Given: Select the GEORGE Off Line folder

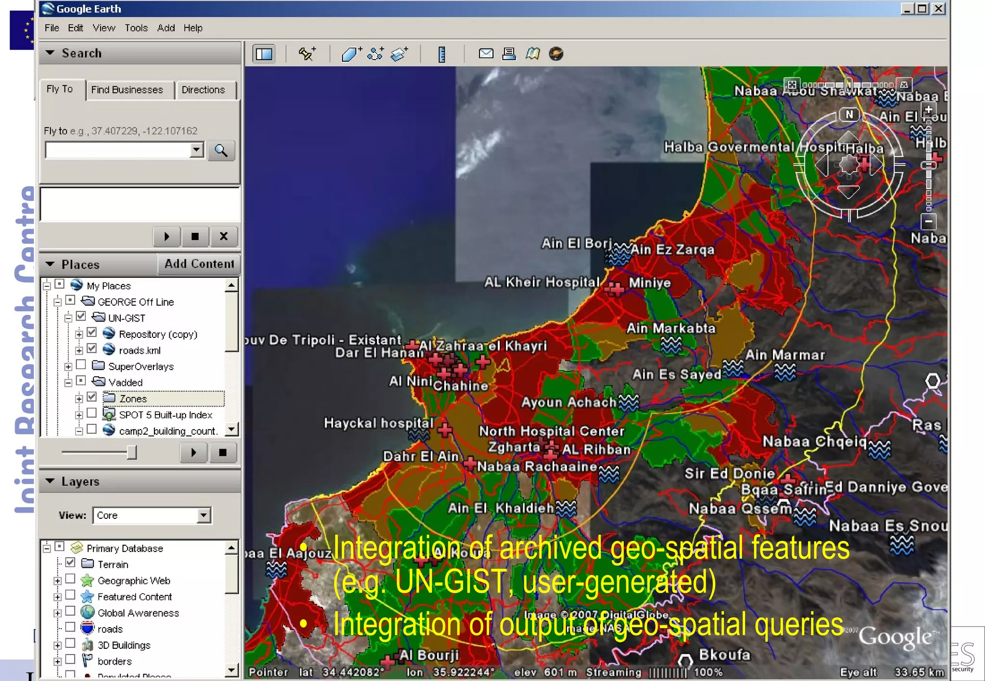Looking at the screenshot, I should (x=136, y=302).
